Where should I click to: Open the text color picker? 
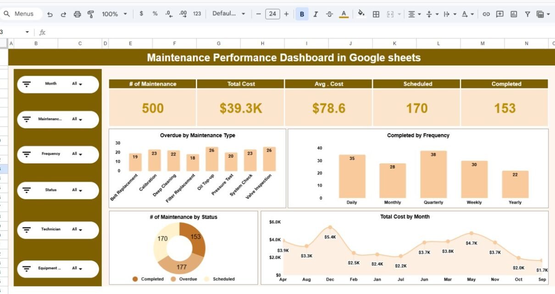[x=344, y=14]
